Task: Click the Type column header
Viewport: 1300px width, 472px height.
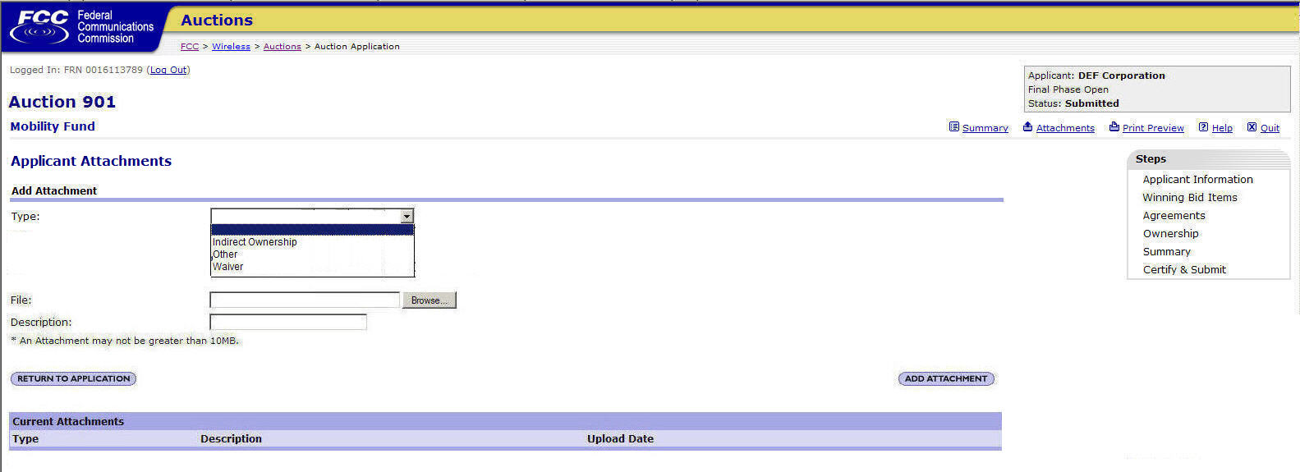Action: coord(25,439)
